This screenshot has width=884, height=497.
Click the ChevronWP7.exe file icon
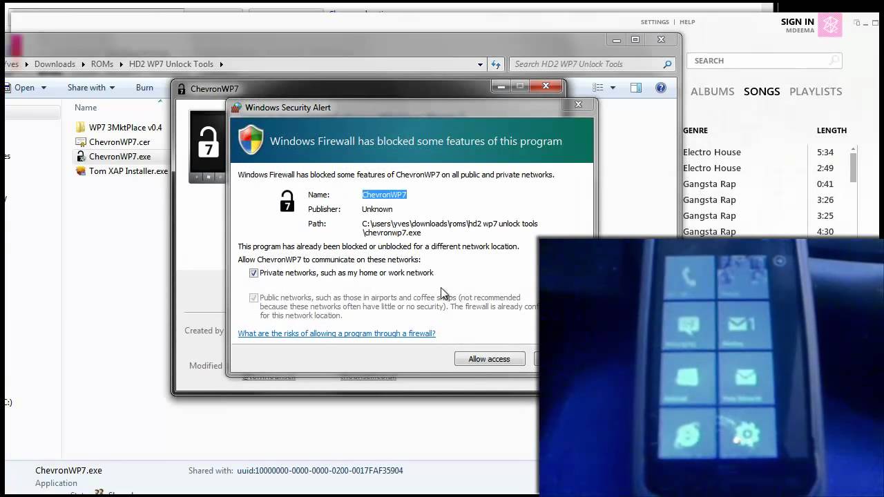coord(81,157)
